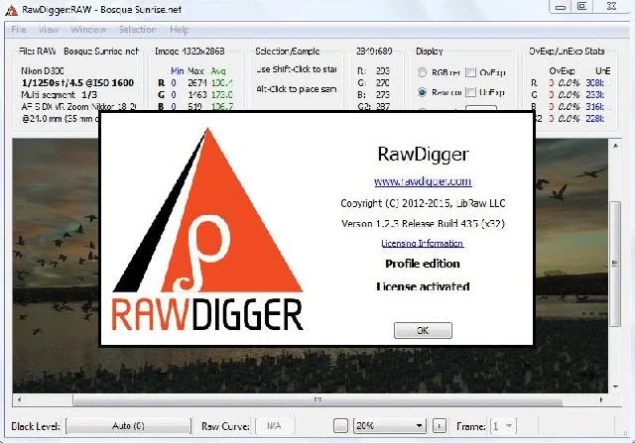Screen dimensions: 635x443
Task: Click the vertical scrollbar down arrow
Action: click(x=615, y=387)
